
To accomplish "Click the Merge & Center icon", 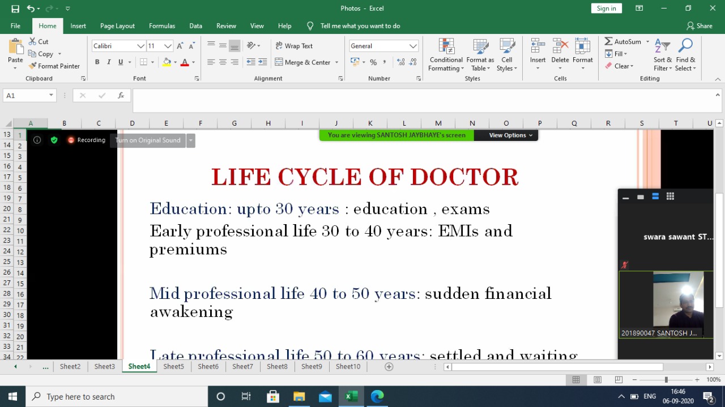I will tap(279, 62).
